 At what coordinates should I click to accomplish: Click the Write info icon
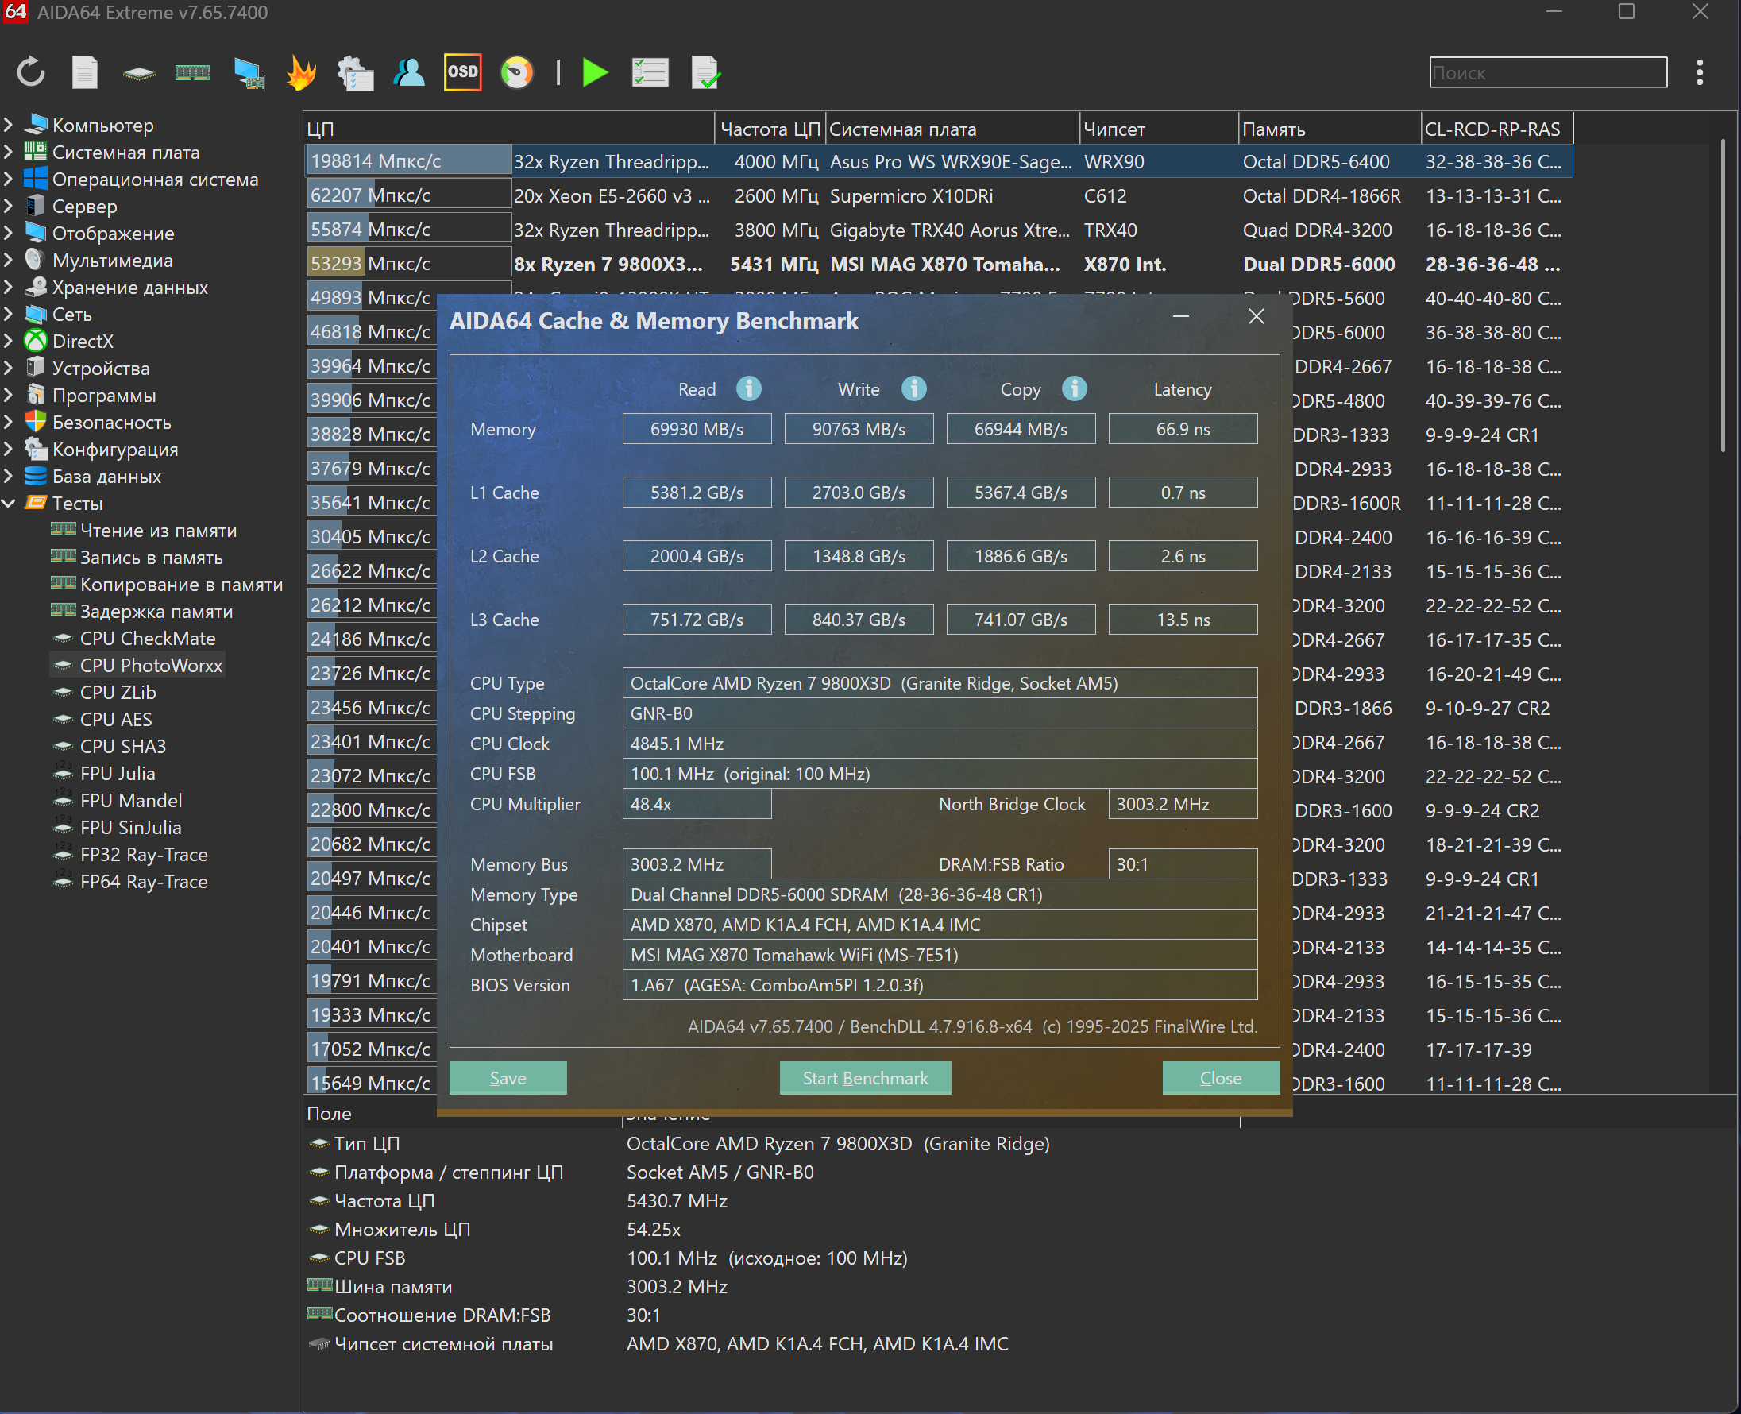coord(913,388)
